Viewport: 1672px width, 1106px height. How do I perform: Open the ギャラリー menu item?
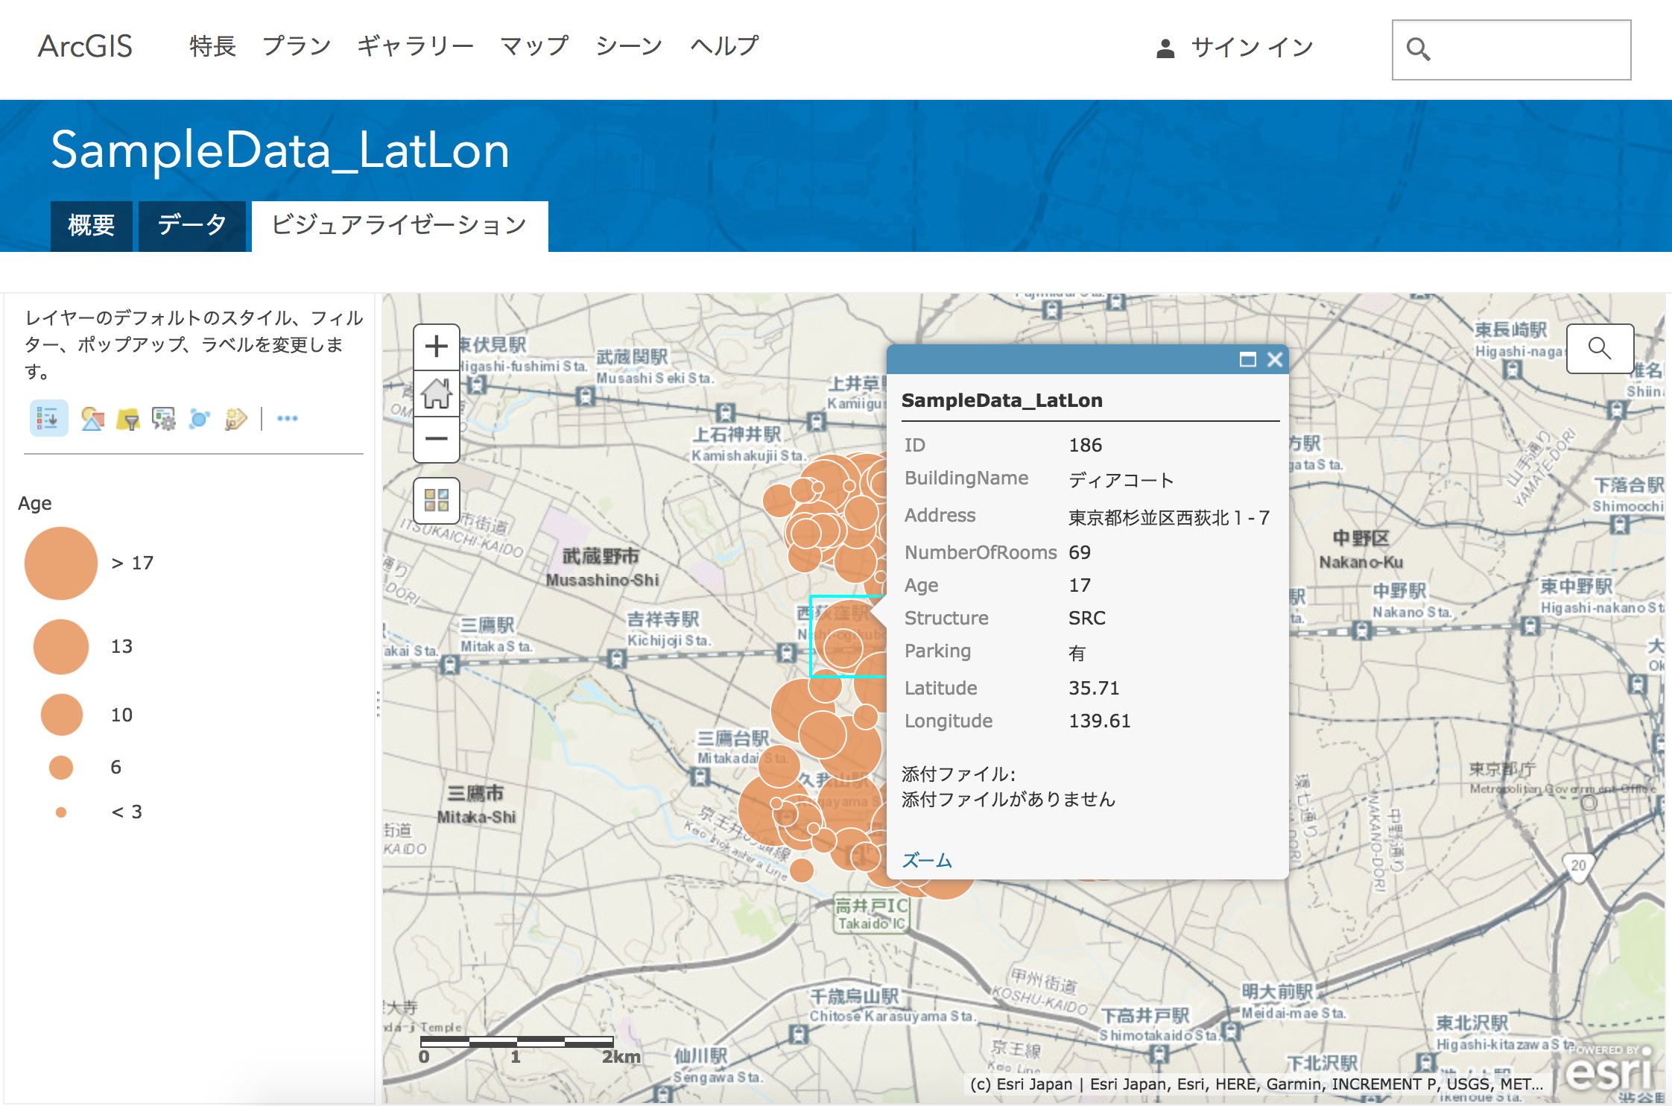[415, 46]
